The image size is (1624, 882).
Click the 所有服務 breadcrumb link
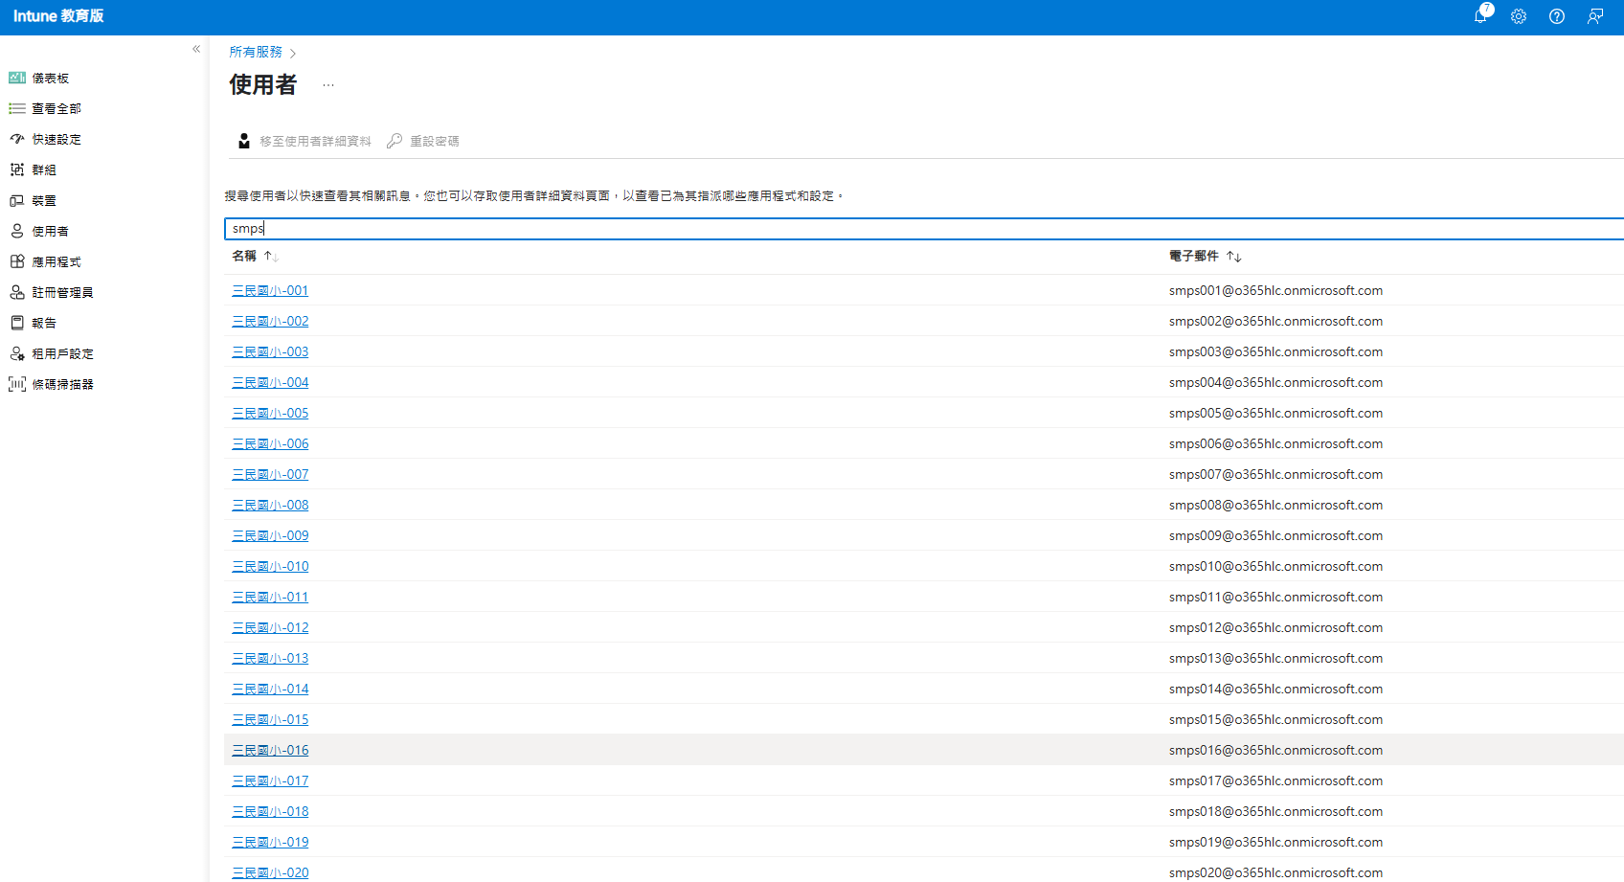click(x=256, y=53)
